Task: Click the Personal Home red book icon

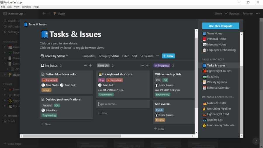Action: (204, 39)
